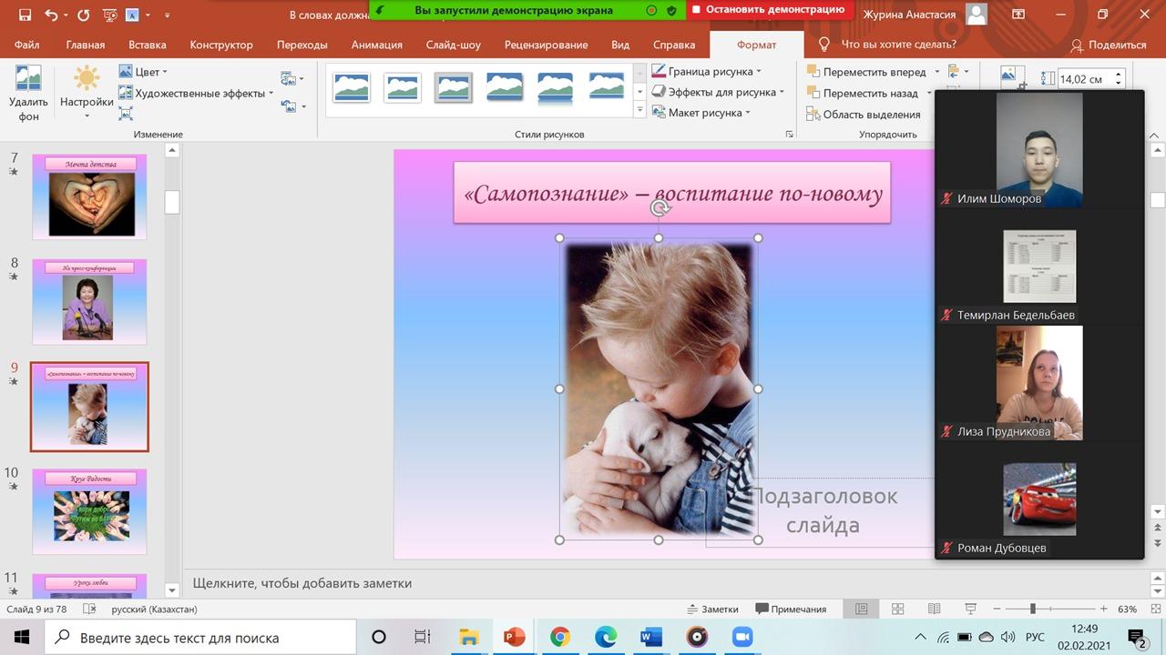Click the 63% zoom level text
Screen dimensions: 1166x655
(1127, 609)
